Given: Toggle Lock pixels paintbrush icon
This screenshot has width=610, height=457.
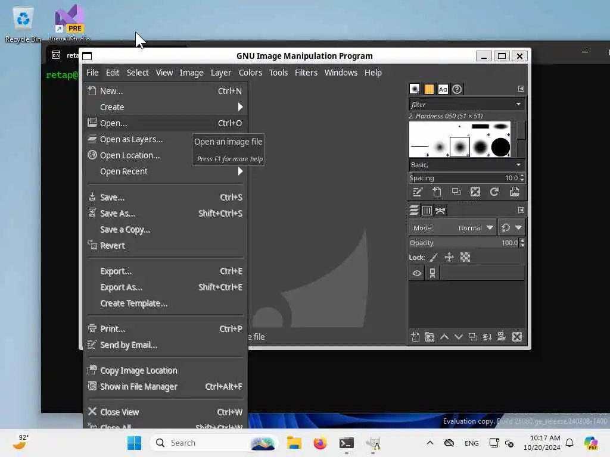Looking at the screenshot, I should tap(434, 257).
